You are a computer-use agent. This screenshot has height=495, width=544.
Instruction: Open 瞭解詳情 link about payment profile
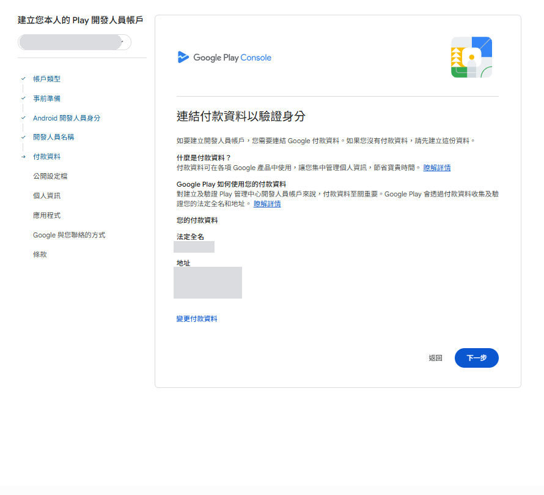pos(437,168)
